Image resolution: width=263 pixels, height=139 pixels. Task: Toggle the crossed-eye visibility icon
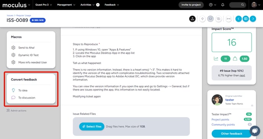(x=218, y=19)
